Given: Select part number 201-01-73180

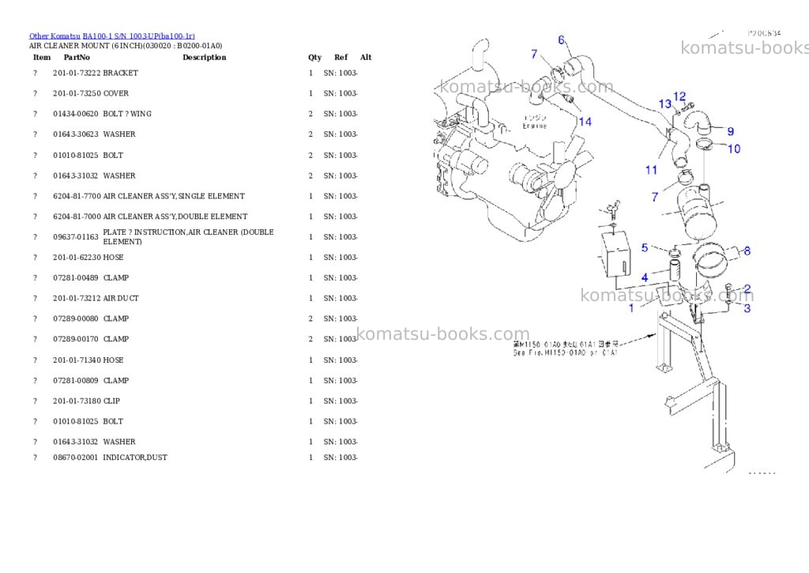Looking at the screenshot, I should [77, 401].
